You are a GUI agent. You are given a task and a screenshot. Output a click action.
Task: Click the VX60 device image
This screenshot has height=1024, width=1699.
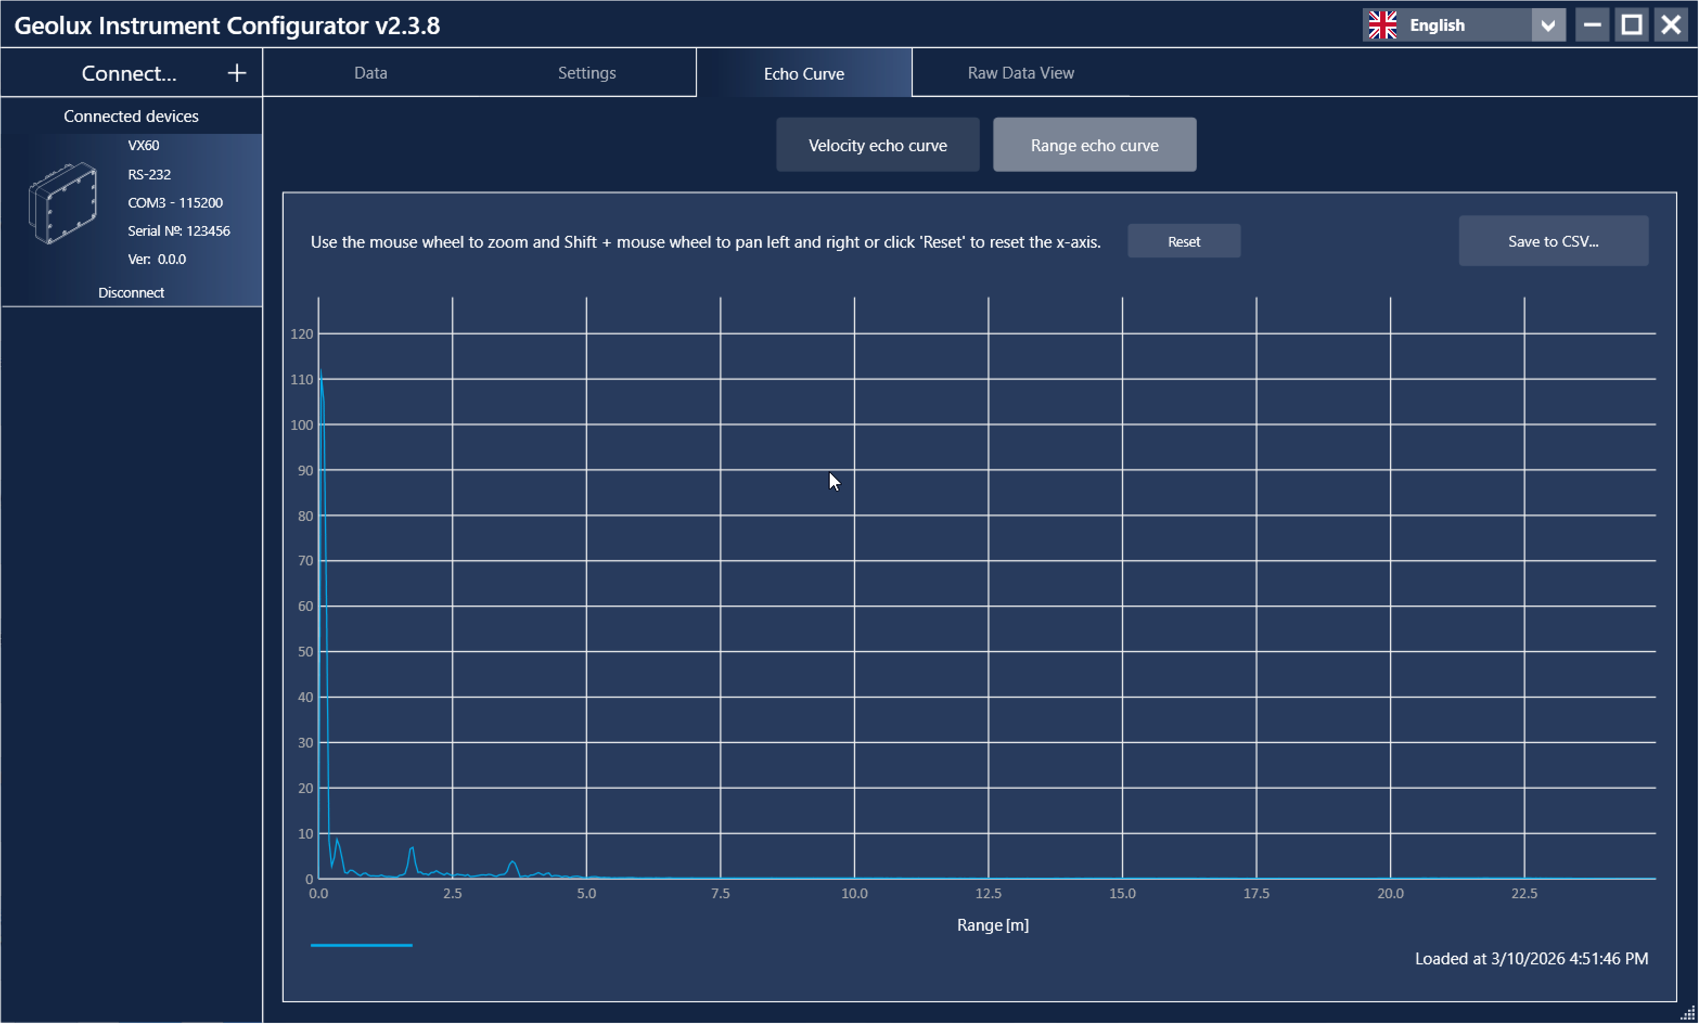63,203
